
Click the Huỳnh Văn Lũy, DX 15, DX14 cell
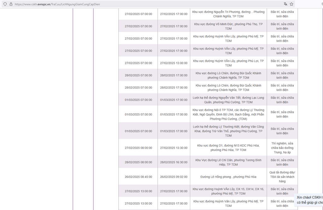pos(228,191)
